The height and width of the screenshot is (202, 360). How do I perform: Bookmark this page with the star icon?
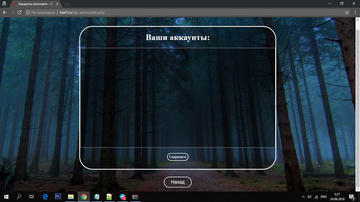(x=347, y=12)
